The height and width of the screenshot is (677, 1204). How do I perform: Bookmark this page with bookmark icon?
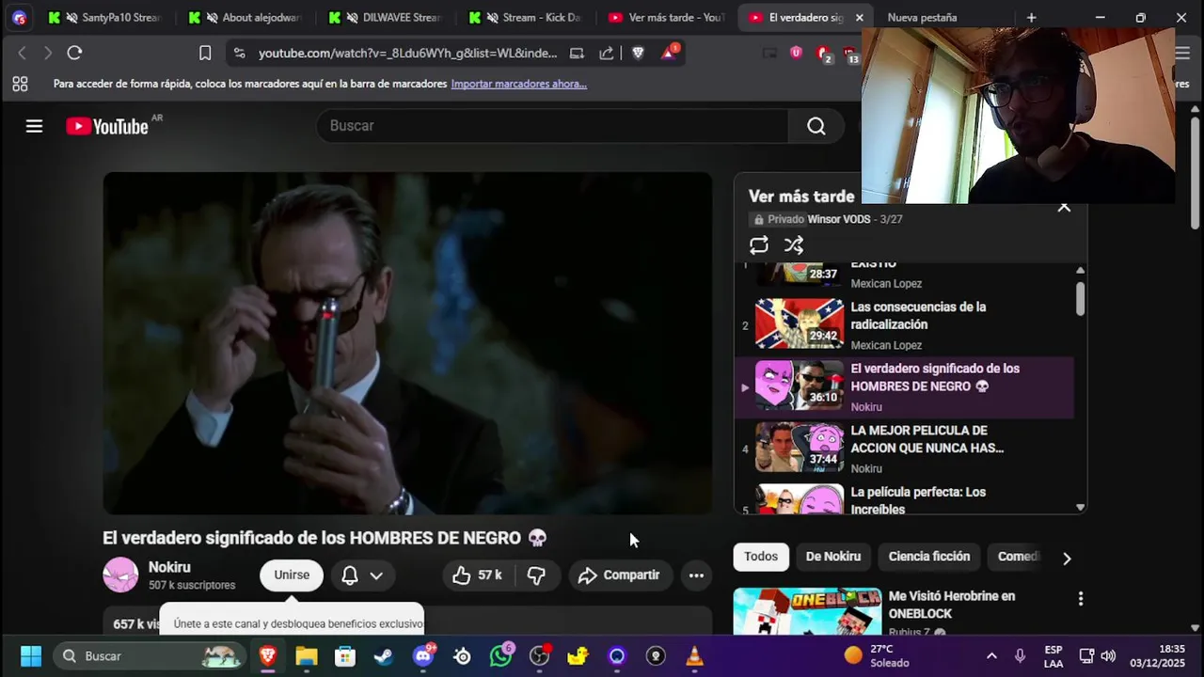[205, 54]
